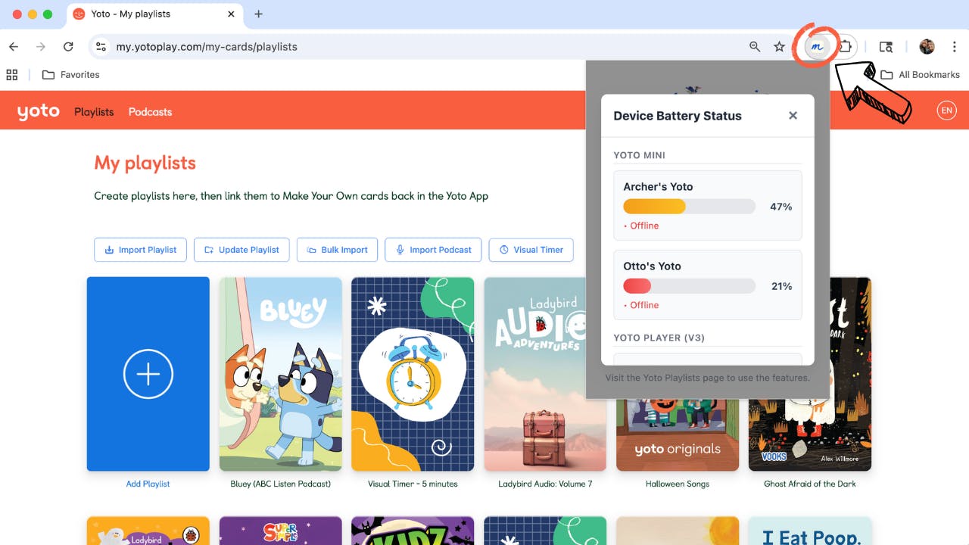Click the 'Archer's Yoto' device name

(658, 187)
